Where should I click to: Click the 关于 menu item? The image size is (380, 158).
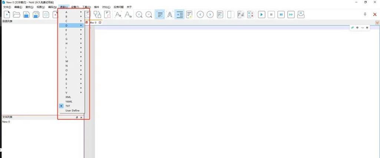click(129, 7)
